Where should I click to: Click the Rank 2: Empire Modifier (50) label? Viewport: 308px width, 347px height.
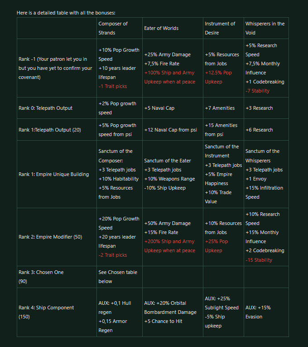[x=50, y=237]
